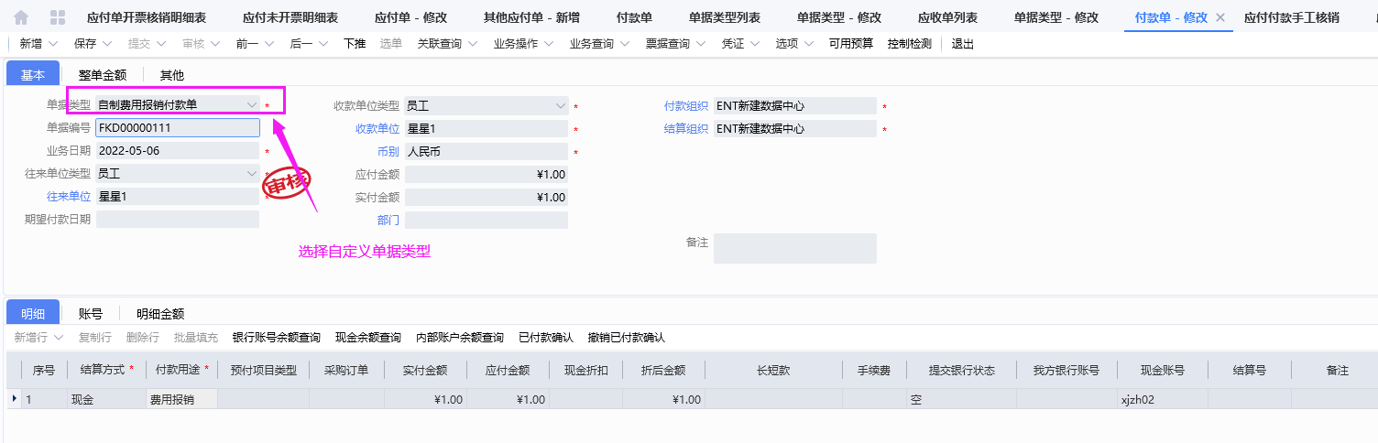
Task: Switch to the 账号 tab
Action: pos(90,314)
